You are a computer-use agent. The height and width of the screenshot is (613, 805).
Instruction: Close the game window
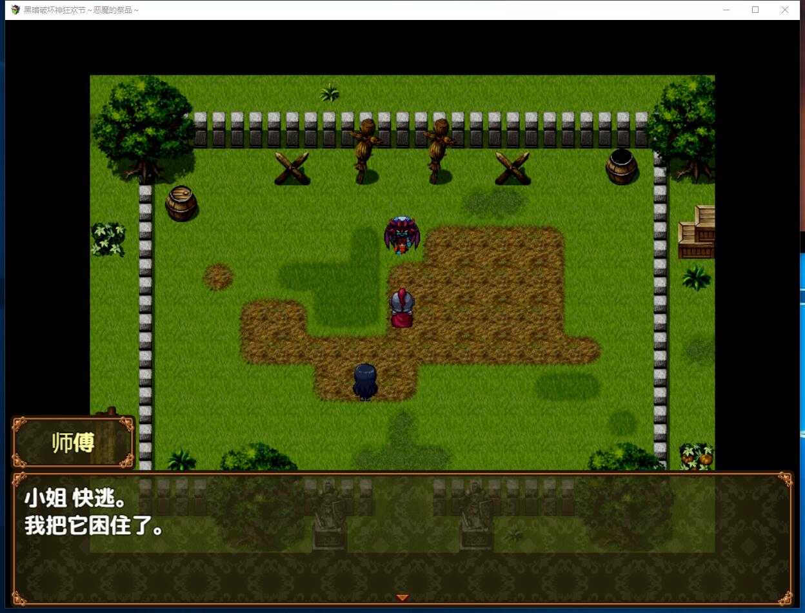(785, 10)
